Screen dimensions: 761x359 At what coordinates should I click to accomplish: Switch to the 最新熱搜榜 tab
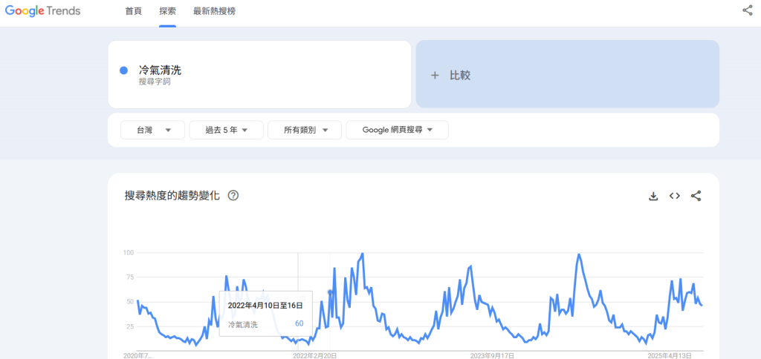point(214,11)
